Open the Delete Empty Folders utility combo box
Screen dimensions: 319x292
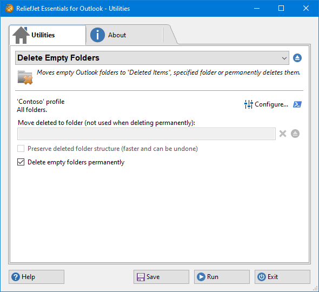(x=152, y=58)
